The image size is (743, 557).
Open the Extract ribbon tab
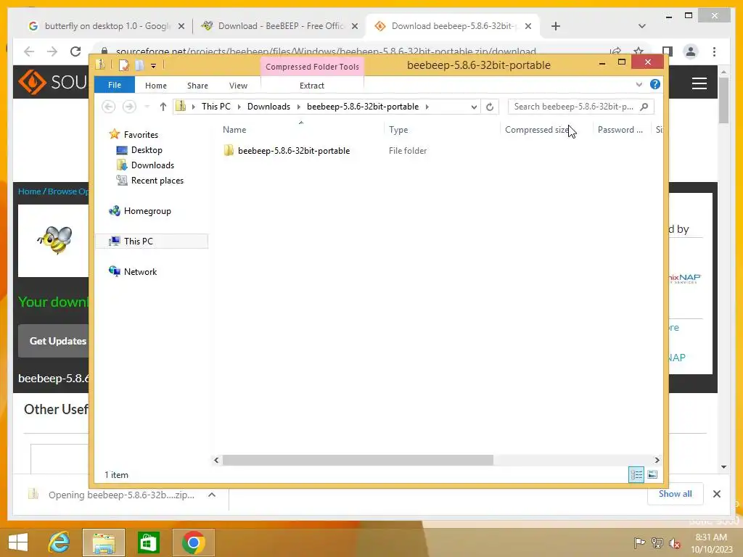312,86
